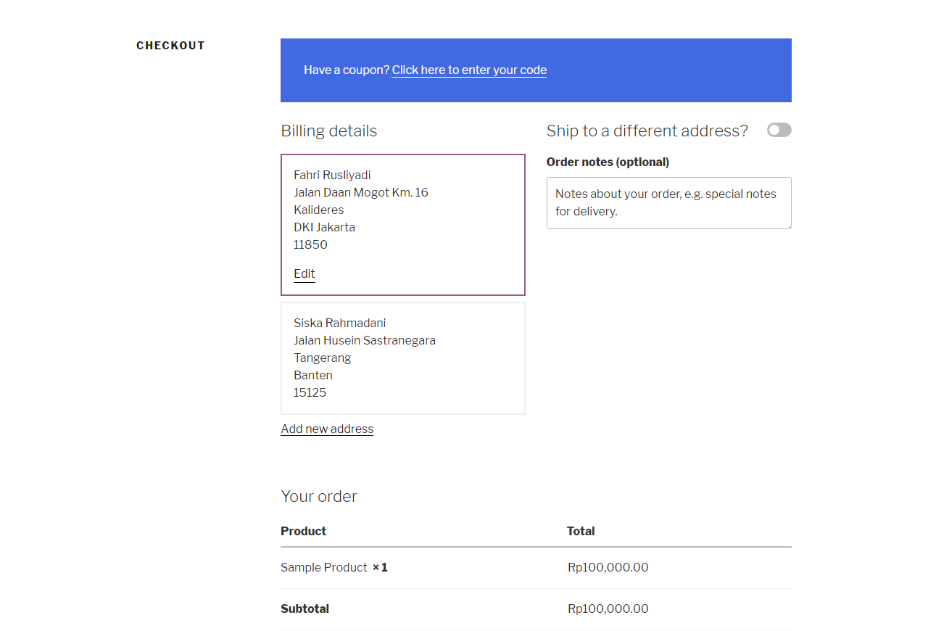928x631 pixels.
Task: Click the Sample Product order item
Action: pos(324,568)
